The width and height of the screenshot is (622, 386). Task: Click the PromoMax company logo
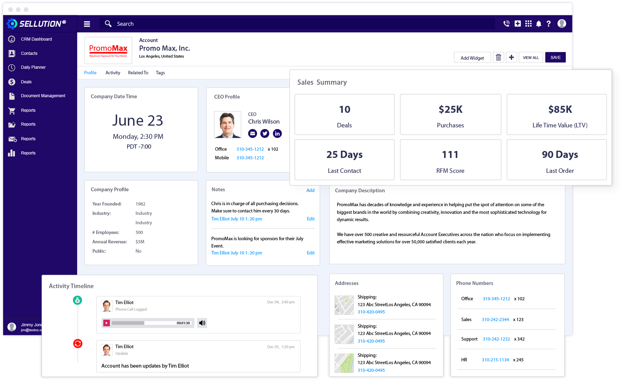[108, 50]
